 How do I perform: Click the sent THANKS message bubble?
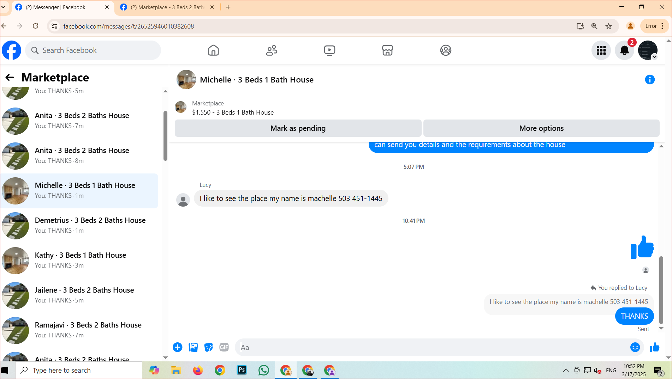click(635, 316)
